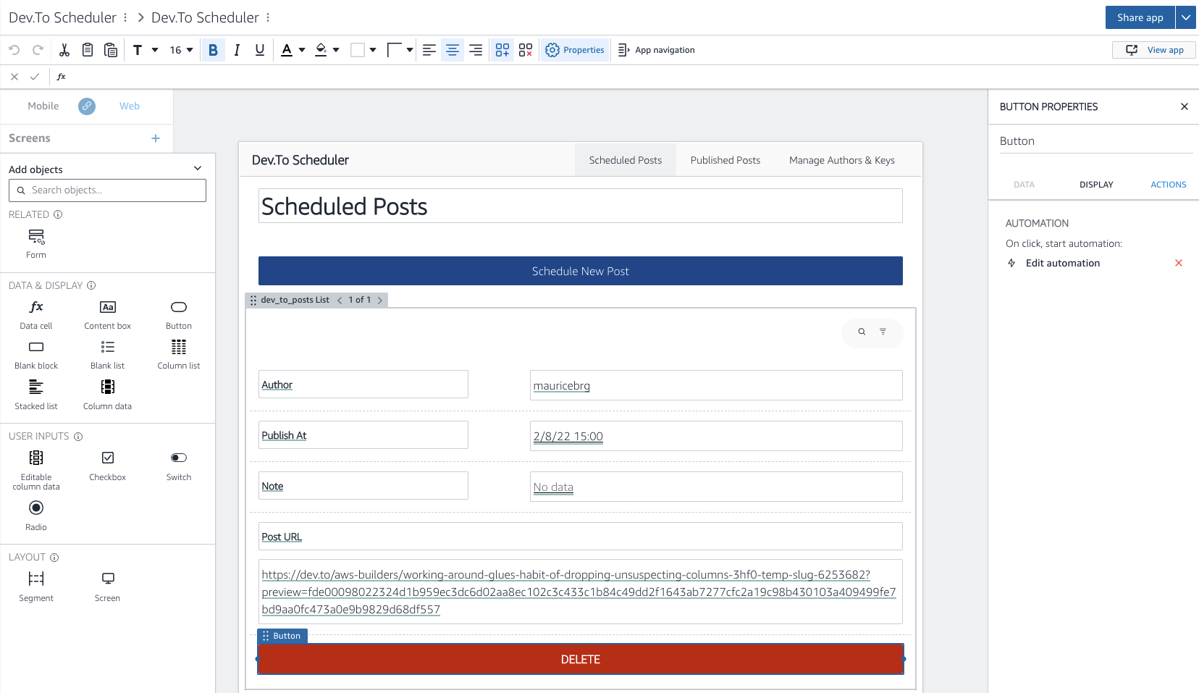Image resolution: width=1199 pixels, height=693 pixels.
Task: Align text right
Action: [476, 50]
